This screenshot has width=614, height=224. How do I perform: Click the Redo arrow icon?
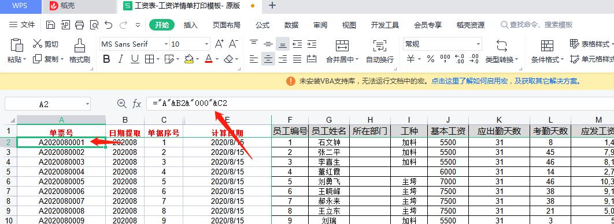click(123, 25)
